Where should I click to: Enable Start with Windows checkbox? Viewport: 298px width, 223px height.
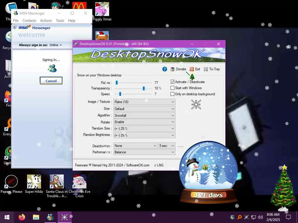172,88
